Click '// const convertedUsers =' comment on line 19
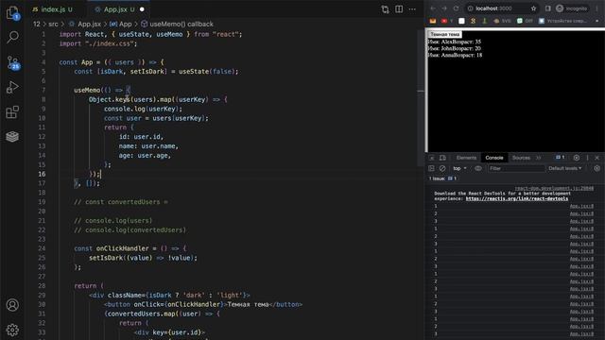605x340 pixels. click(121, 202)
